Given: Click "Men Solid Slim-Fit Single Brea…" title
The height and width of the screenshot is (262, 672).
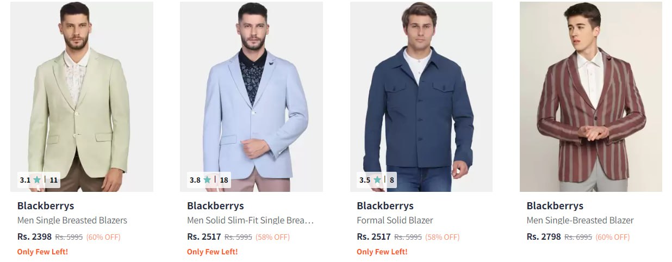Looking at the screenshot, I should point(250,221).
